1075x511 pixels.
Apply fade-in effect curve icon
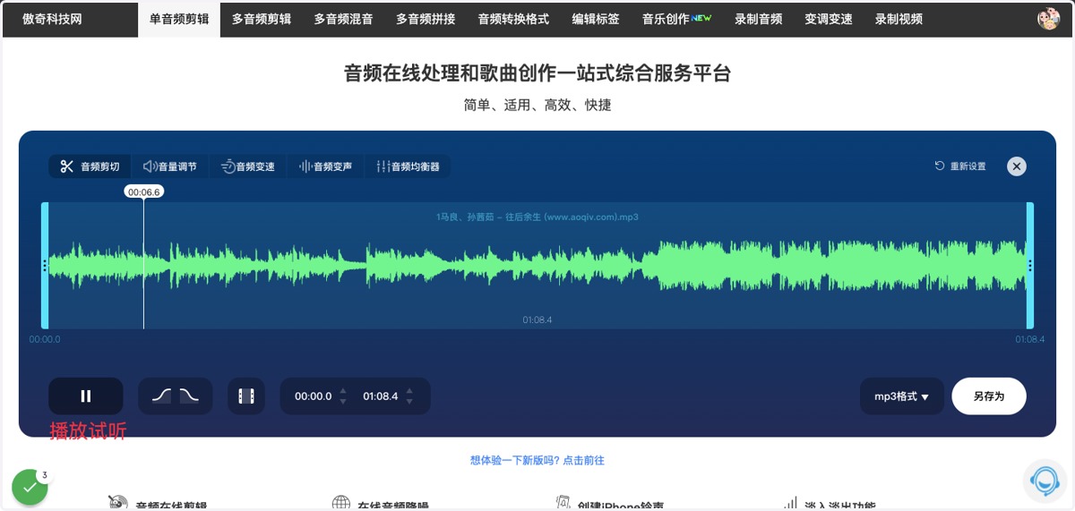pyautogui.click(x=161, y=396)
